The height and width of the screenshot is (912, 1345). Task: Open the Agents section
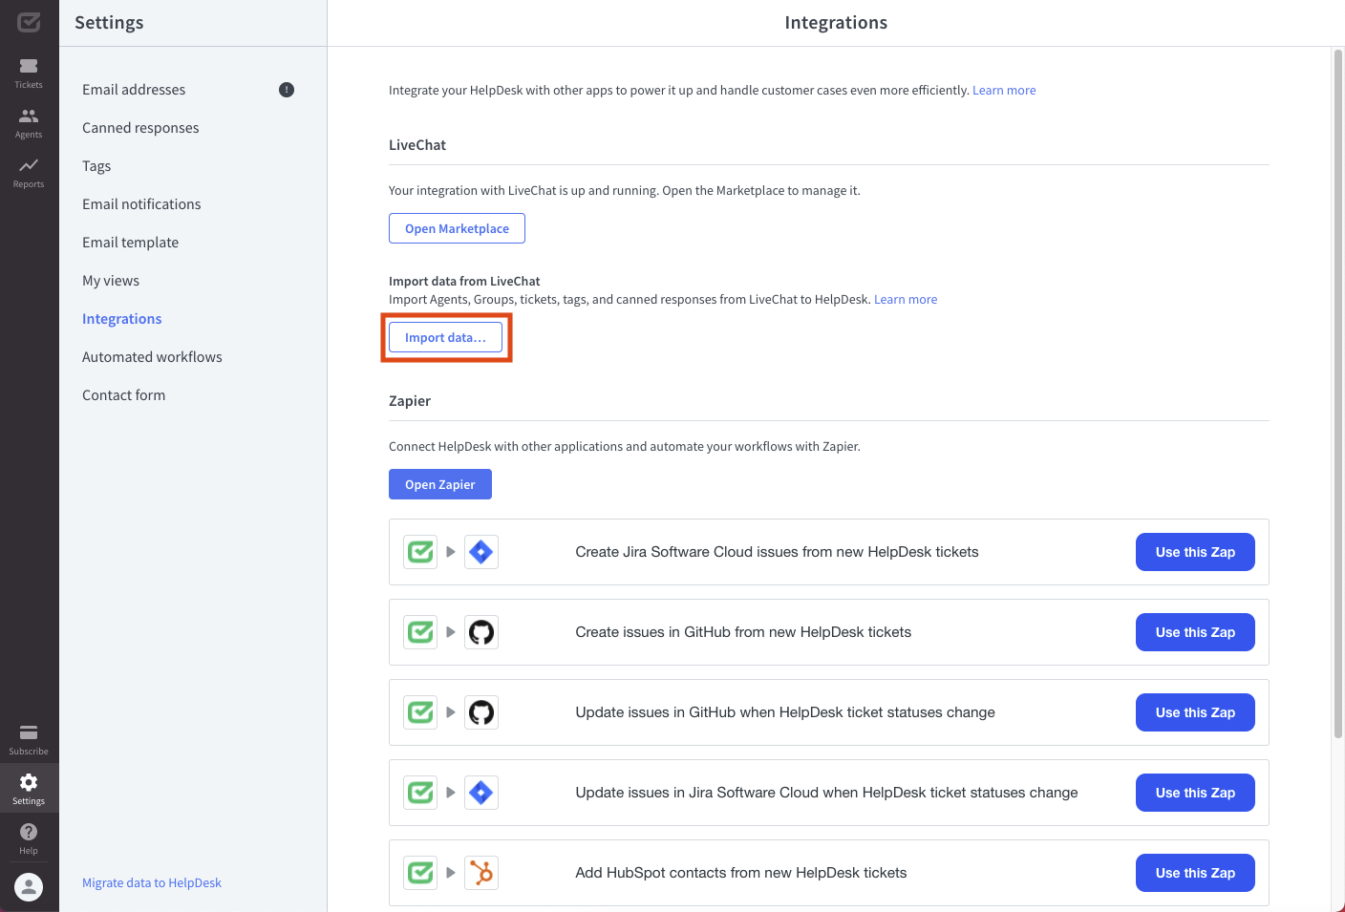pyautogui.click(x=29, y=122)
